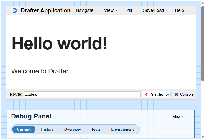Open the Edit dropdown menu
205x140 pixels.
(x=130, y=10)
